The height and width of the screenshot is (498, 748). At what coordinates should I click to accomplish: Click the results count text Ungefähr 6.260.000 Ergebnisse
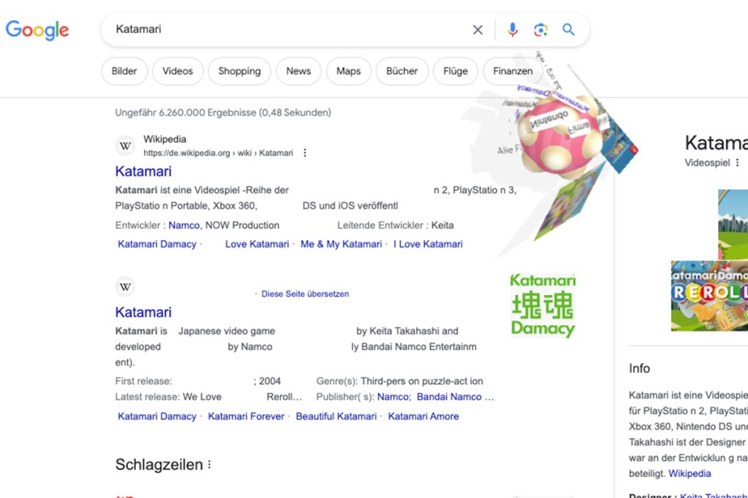point(223,112)
